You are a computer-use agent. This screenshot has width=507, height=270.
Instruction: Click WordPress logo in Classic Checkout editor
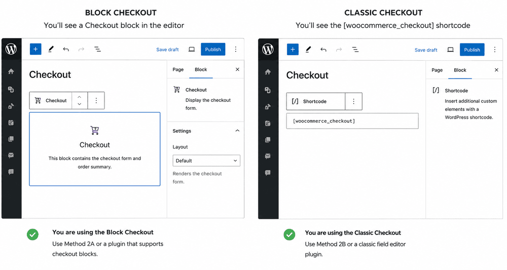tap(268, 50)
